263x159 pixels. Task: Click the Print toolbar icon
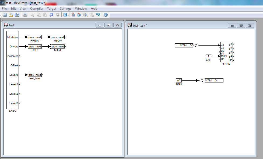coord(25,15)
